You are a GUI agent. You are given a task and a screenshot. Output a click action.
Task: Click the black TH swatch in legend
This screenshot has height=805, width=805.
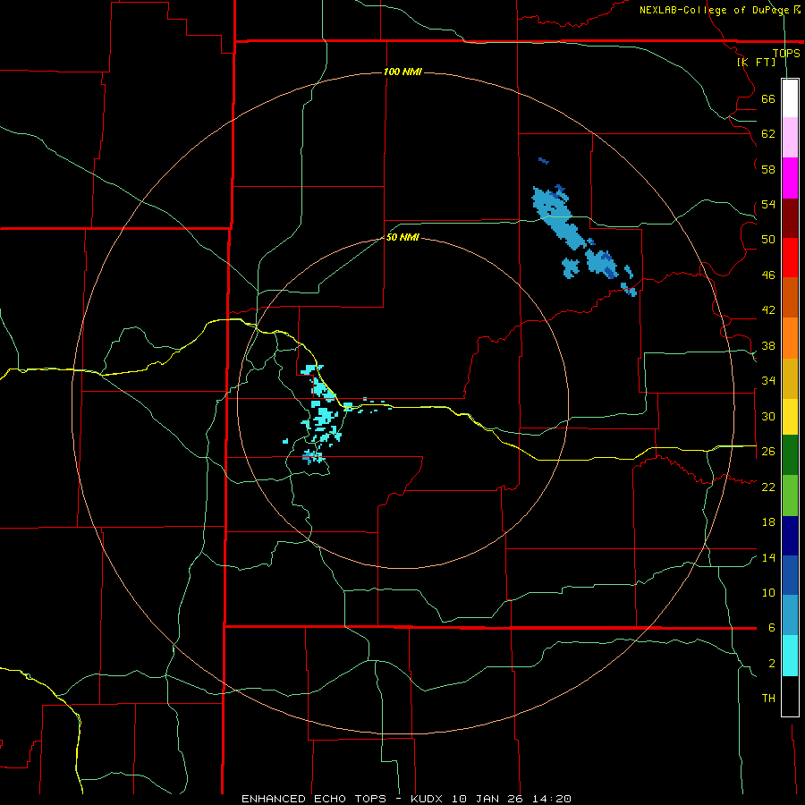pyautogui.click(x=790, y=696)
